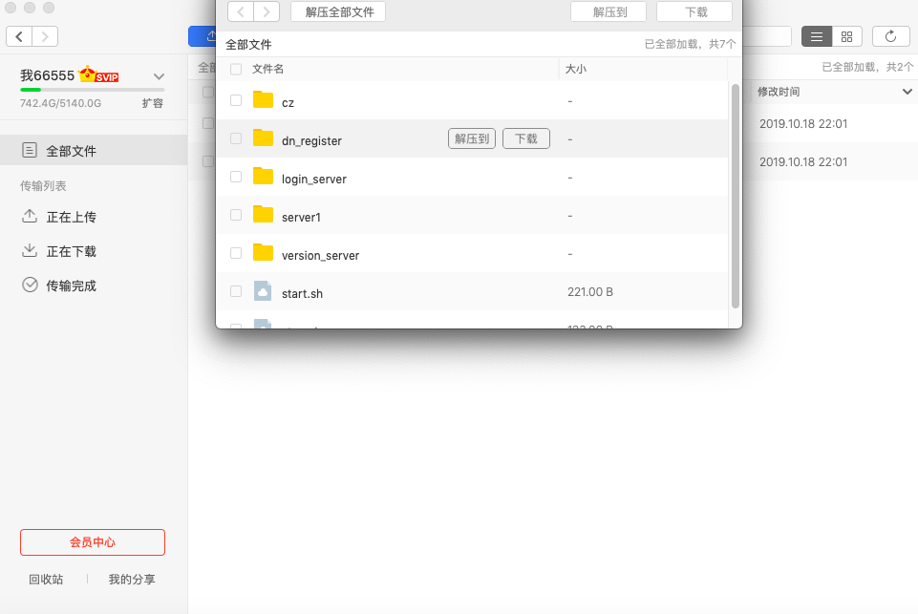Open the 会员中心 button

[x=93, y=542]
